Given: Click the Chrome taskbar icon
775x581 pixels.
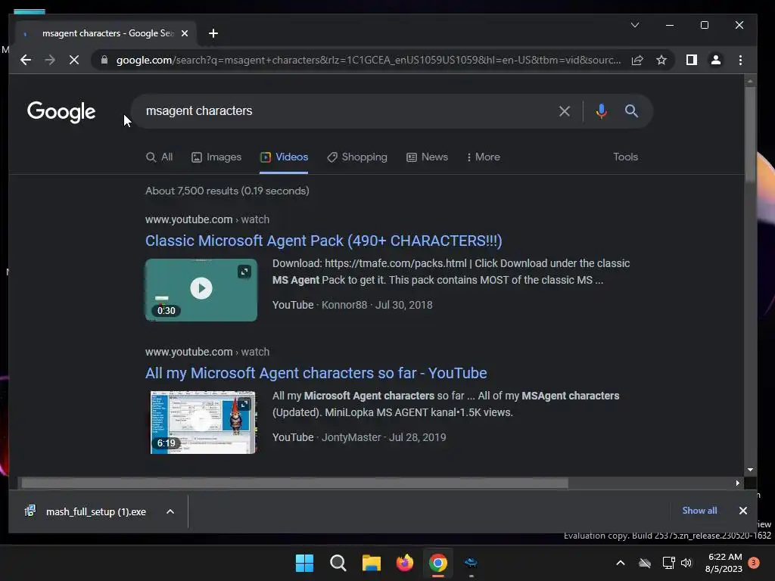Looking at the screenshot, I should 438,563.
